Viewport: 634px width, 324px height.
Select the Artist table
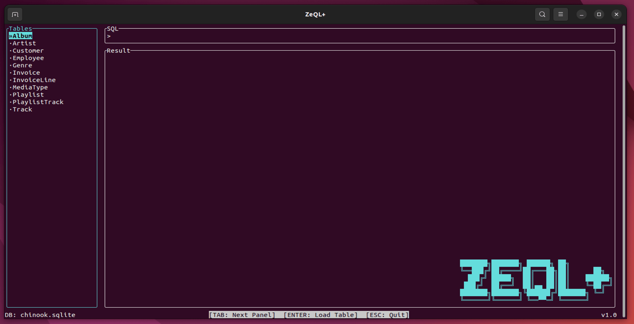22,43
